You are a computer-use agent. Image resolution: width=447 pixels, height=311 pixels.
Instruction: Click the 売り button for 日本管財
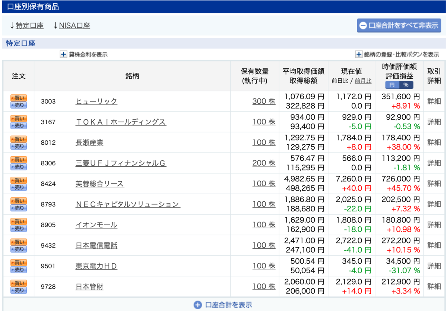[x=18, y=290]
